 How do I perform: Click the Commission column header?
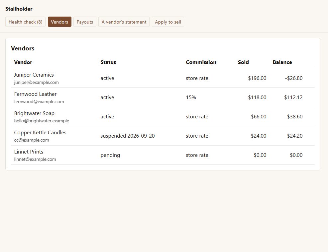coord(201,62)
